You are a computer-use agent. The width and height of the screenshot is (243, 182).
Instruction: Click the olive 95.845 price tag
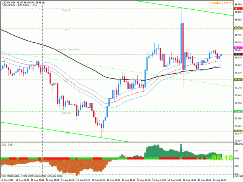tap(238, 80)
